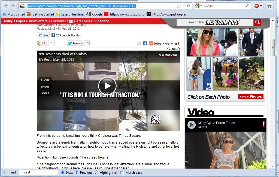Open photo of woman at the mailbox
This screenshot has width=279, height=177.
coord(199,74)
